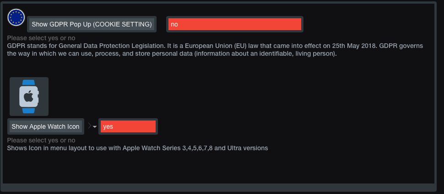Screen dimensions: 444x194
Task: Click the GDPR hint 'Please select yes or no'
Action: pos(41,38)
